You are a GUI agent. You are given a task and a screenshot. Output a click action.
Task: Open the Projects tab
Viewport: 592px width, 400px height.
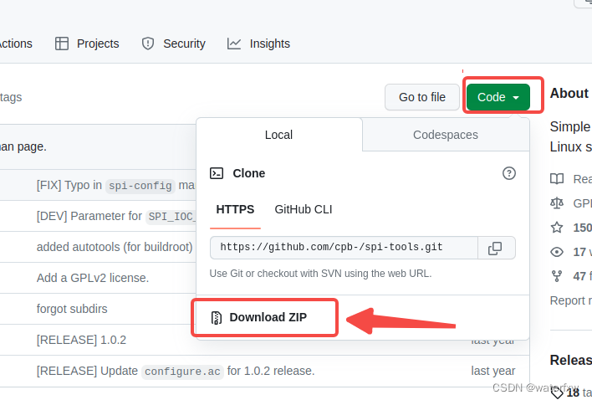coord(87,44)
